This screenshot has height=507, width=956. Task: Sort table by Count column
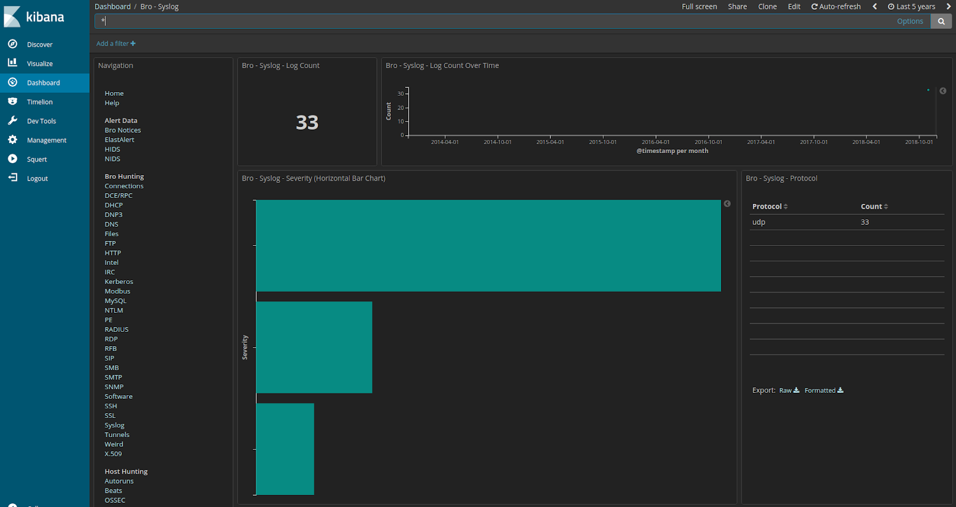click(874, 206)
